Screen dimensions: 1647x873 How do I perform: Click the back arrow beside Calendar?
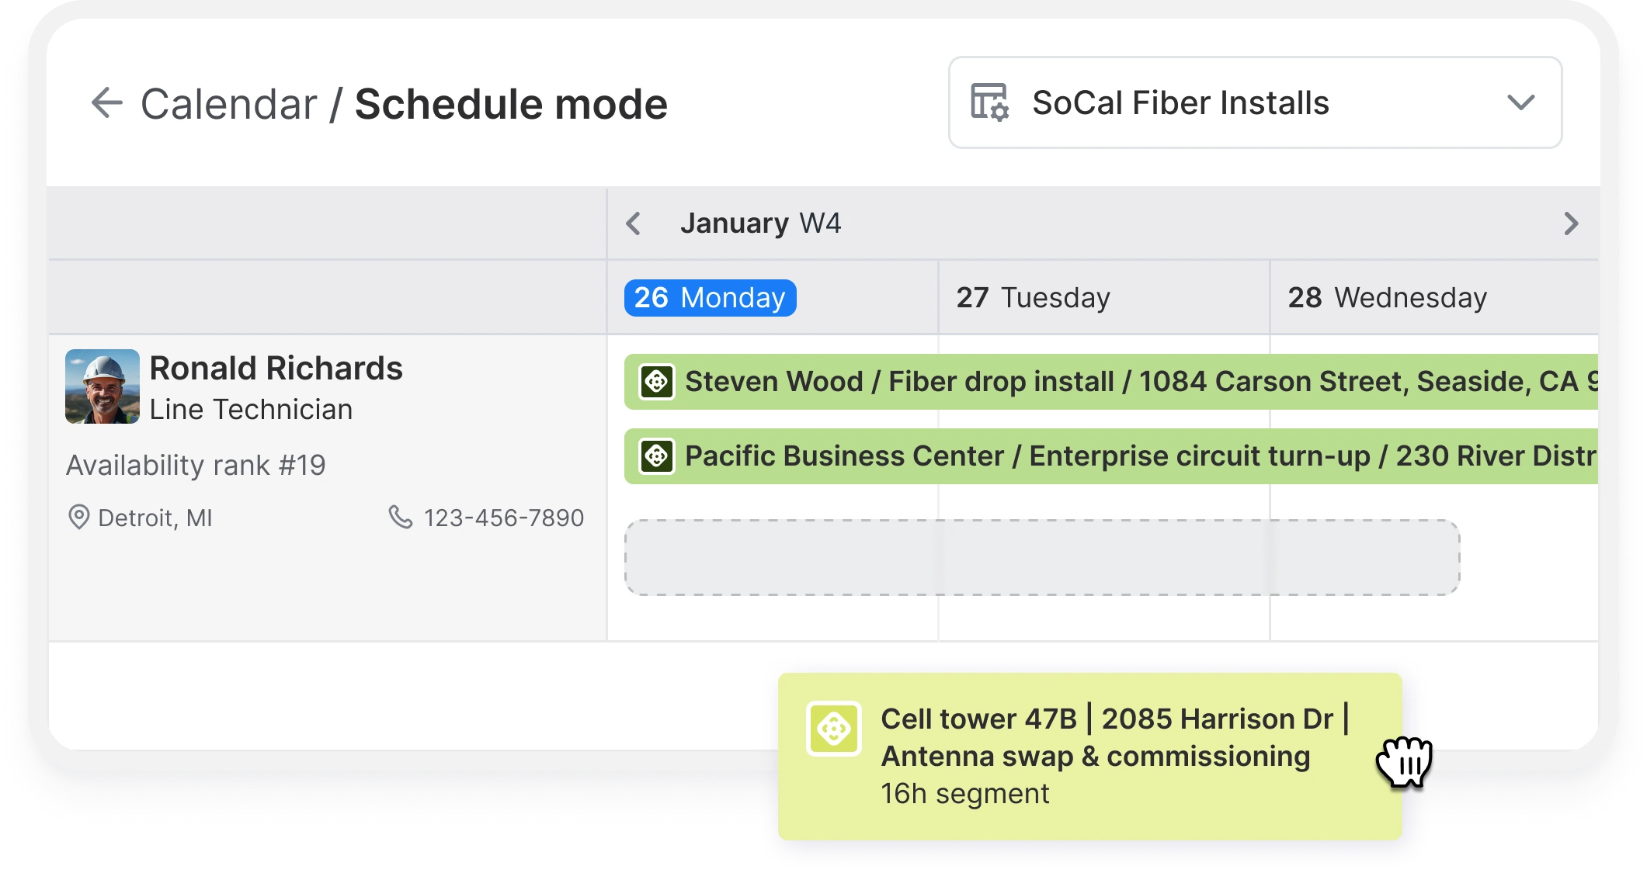(x=107, y=103)
